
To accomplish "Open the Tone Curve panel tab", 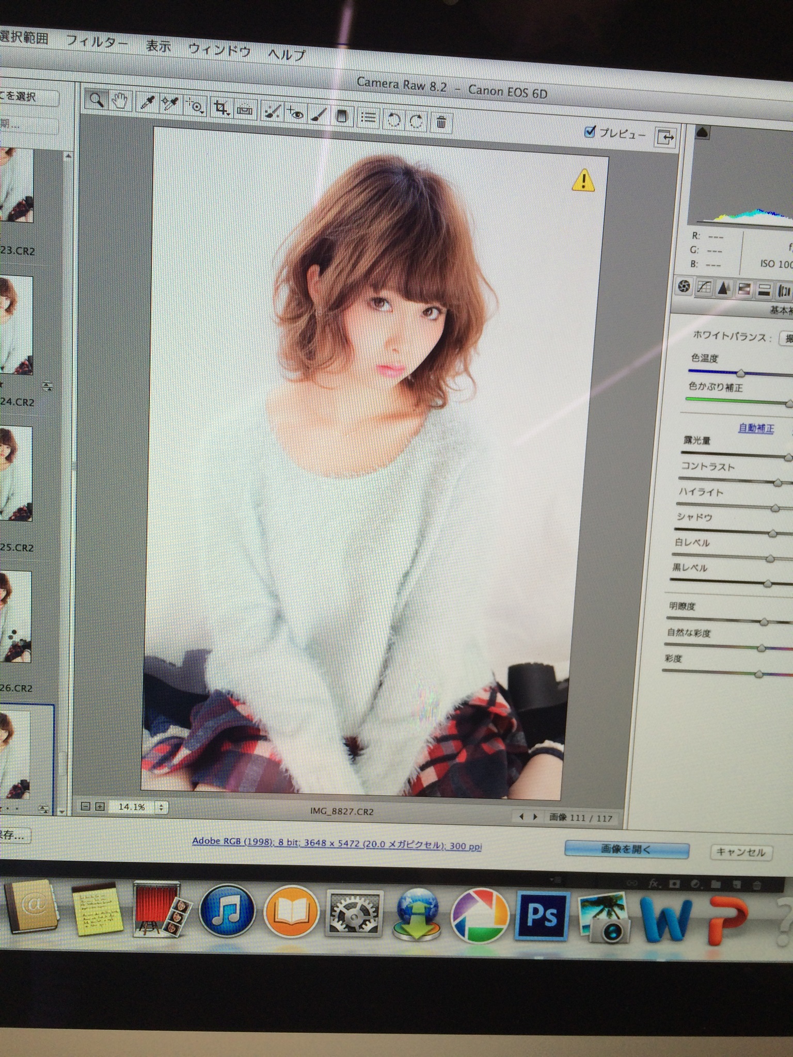I will pyautogui.click(x=704, y=288).
